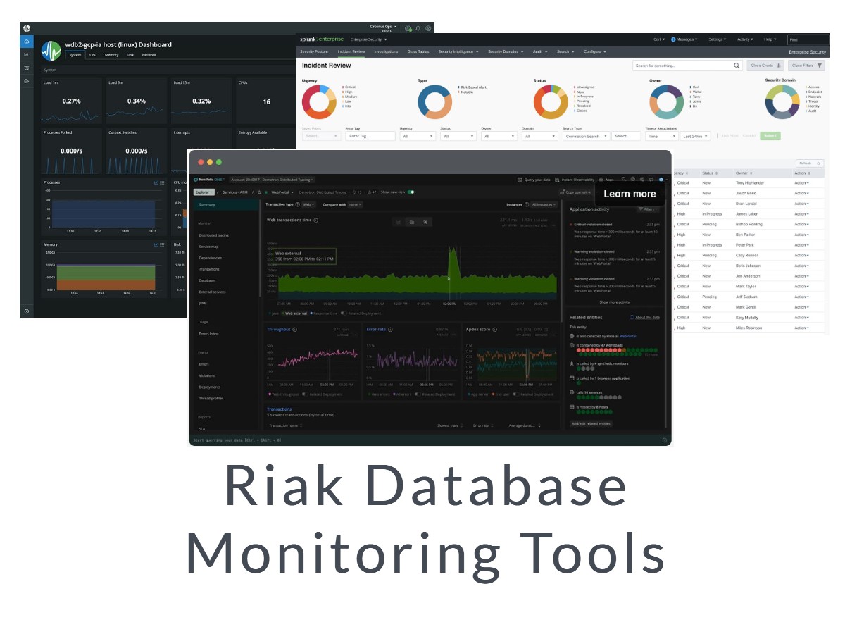Click the New Relic ONE logo icon
The height and width of the screenshot is (634, 845).
(x=196, y=178)
